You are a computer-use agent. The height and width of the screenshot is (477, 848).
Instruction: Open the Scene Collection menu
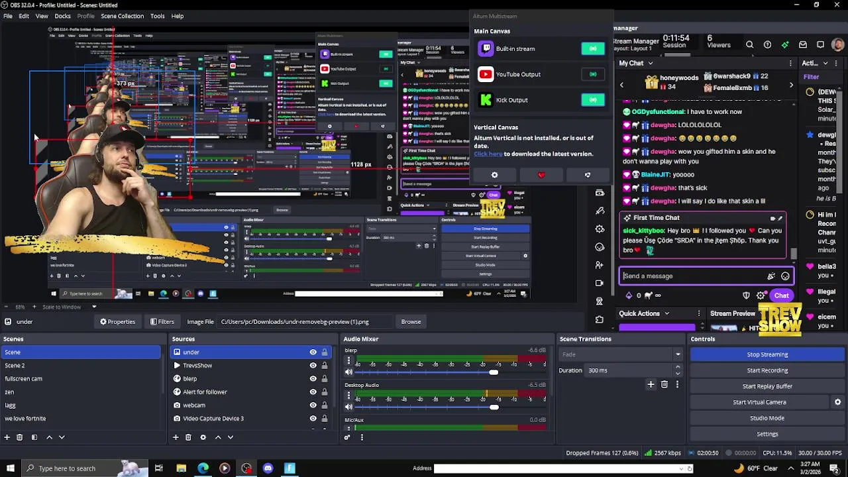click(x=122, y=16)
